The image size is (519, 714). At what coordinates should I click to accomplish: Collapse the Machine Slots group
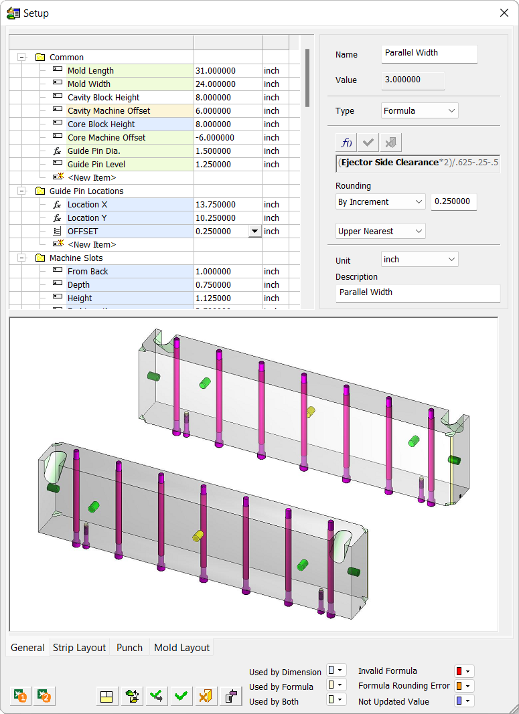pyautogui.click(x=21, y=258)
